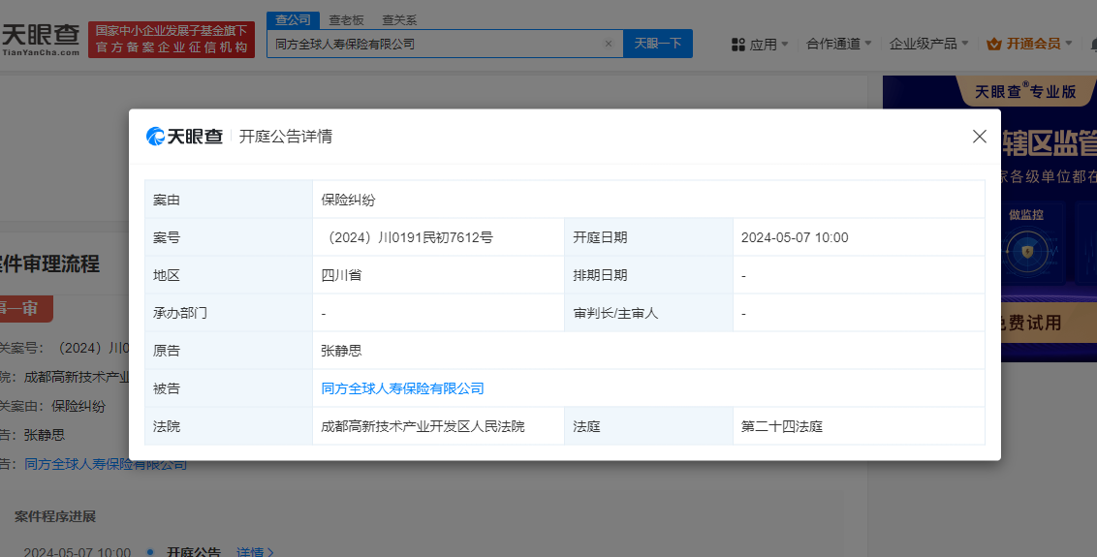Click the 天眼查专业版 advertisement banner
This screenshot has width=1097, height=557.
990,218
